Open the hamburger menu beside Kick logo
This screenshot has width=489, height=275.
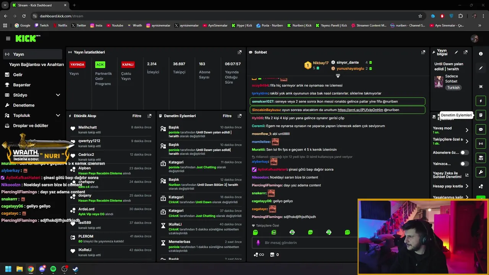(x=8, y=39)
